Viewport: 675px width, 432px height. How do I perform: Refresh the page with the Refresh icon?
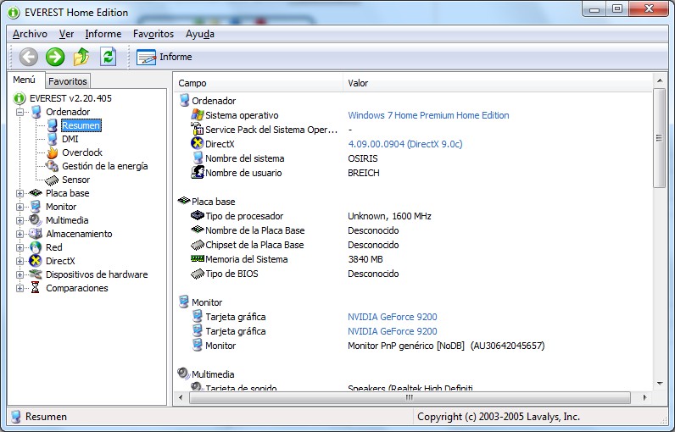(108, 57)
